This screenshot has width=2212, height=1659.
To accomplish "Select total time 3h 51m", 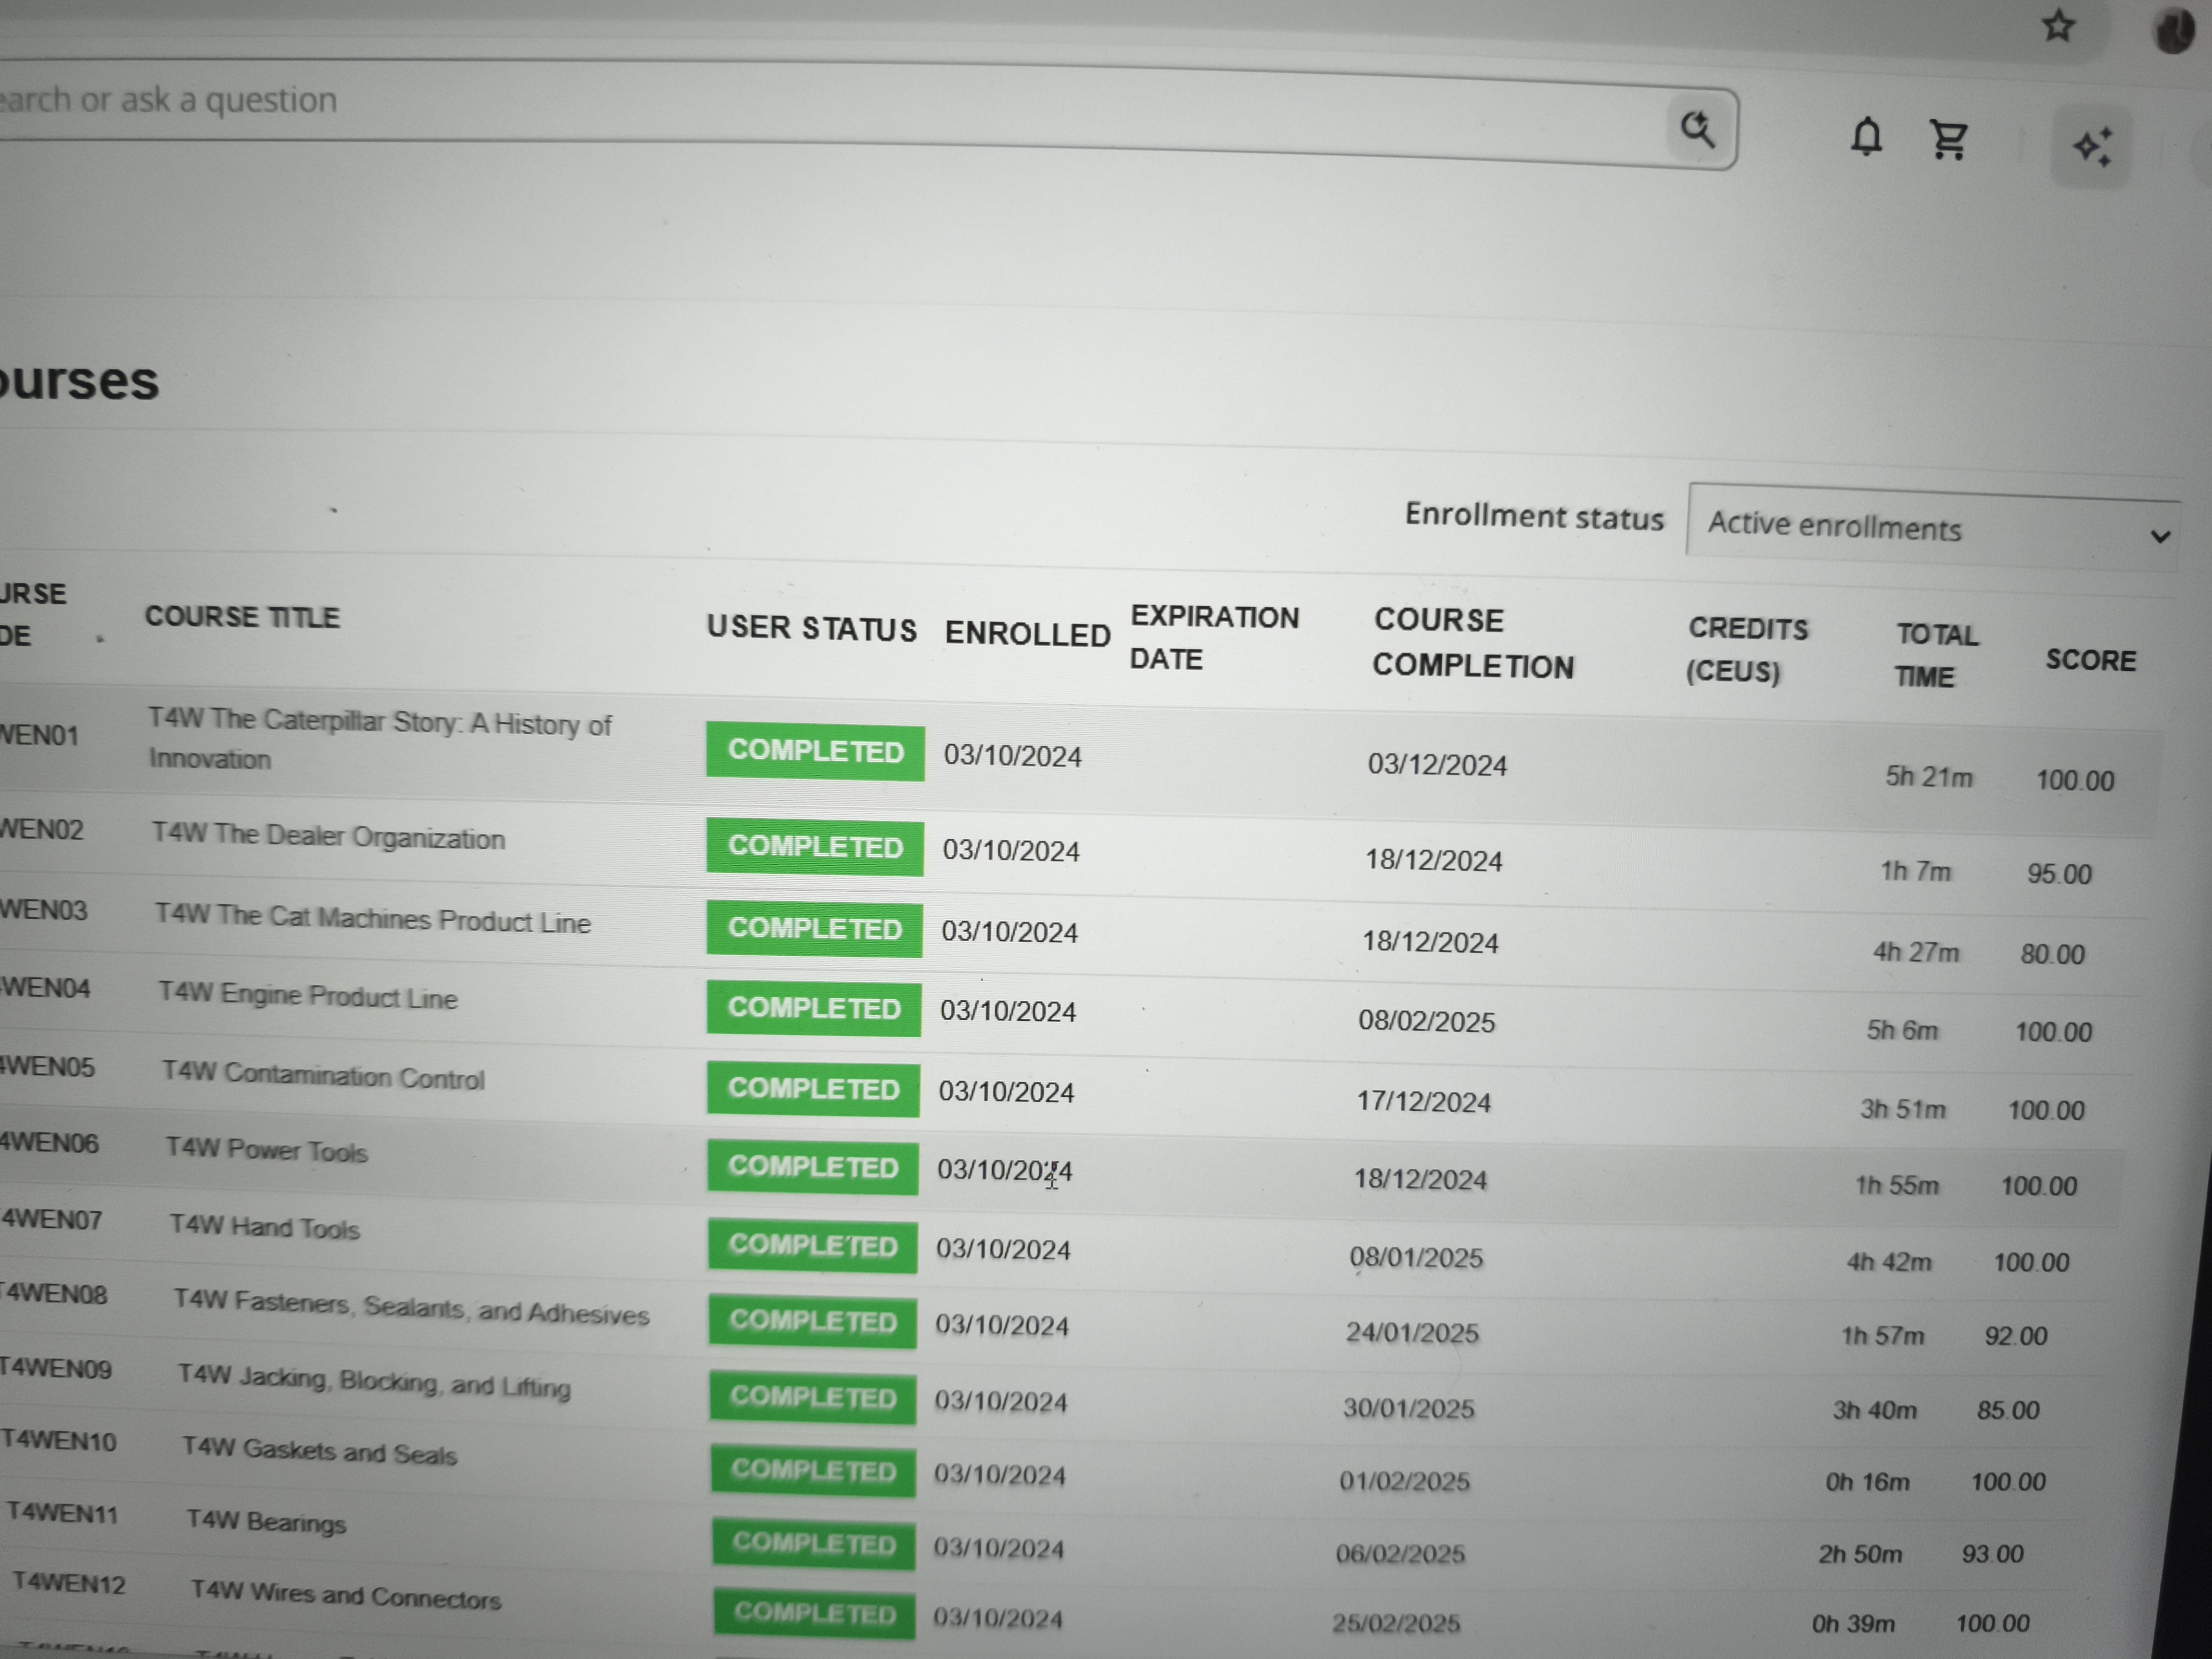I will 1903,1109.
